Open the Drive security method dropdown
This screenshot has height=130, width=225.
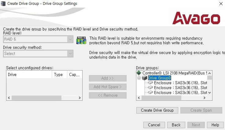click(x=70, y=53)
